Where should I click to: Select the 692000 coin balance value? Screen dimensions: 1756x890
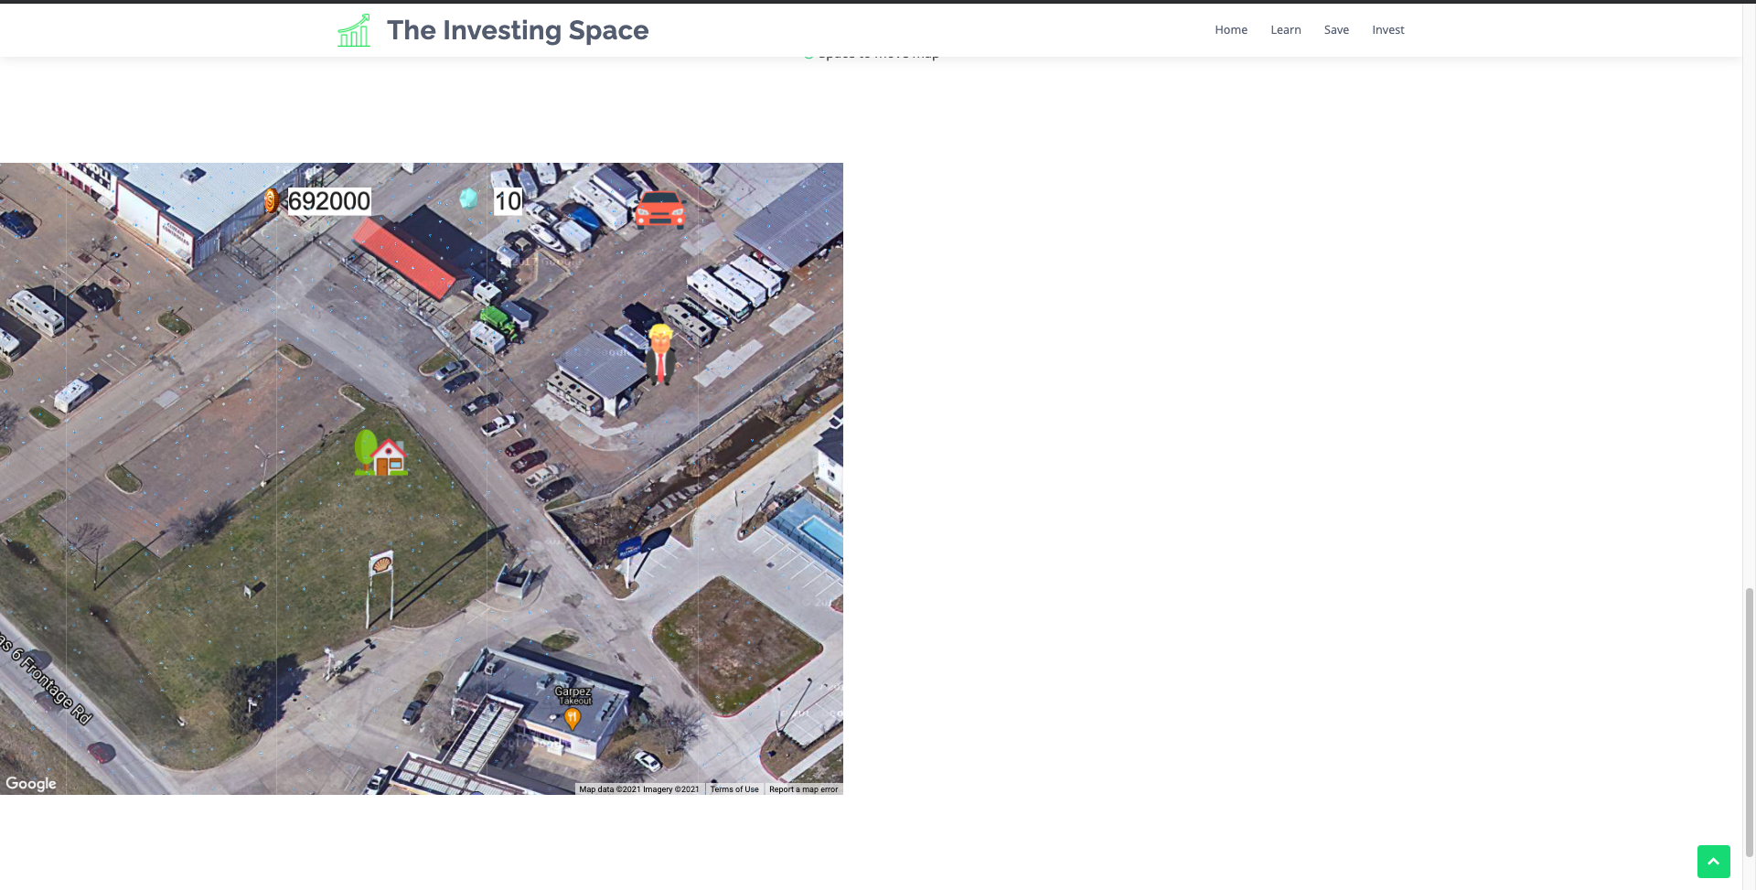329,201
